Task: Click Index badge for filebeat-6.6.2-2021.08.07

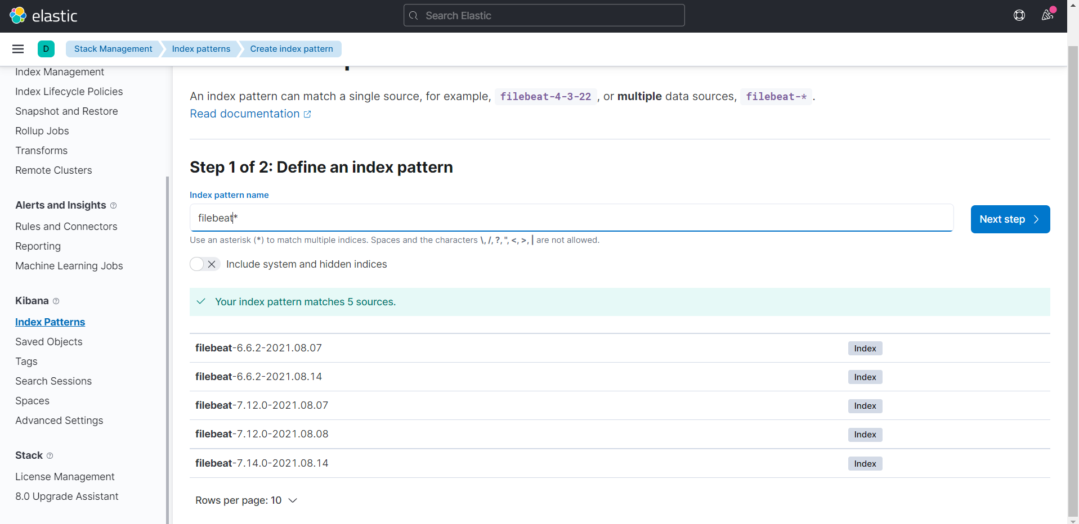Action: [x=865, y=349]
